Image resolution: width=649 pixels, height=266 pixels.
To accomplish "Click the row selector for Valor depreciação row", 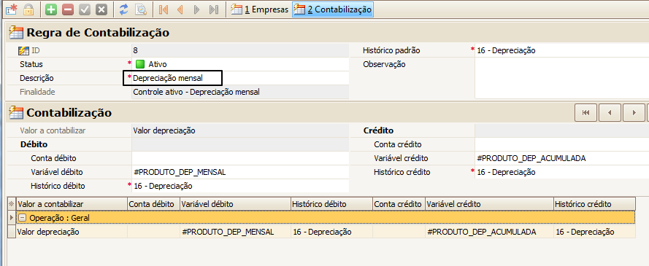I will click(12, 232).
